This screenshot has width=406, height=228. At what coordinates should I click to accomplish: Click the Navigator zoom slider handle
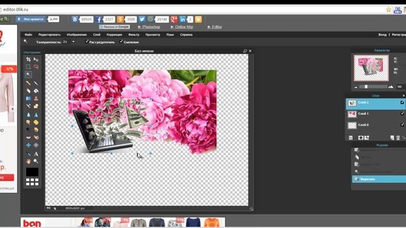pyautogui.click(x=366, y=87)
